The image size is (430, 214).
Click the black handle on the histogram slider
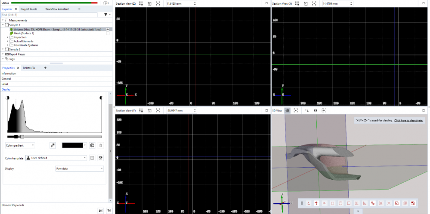coord(16,137)
